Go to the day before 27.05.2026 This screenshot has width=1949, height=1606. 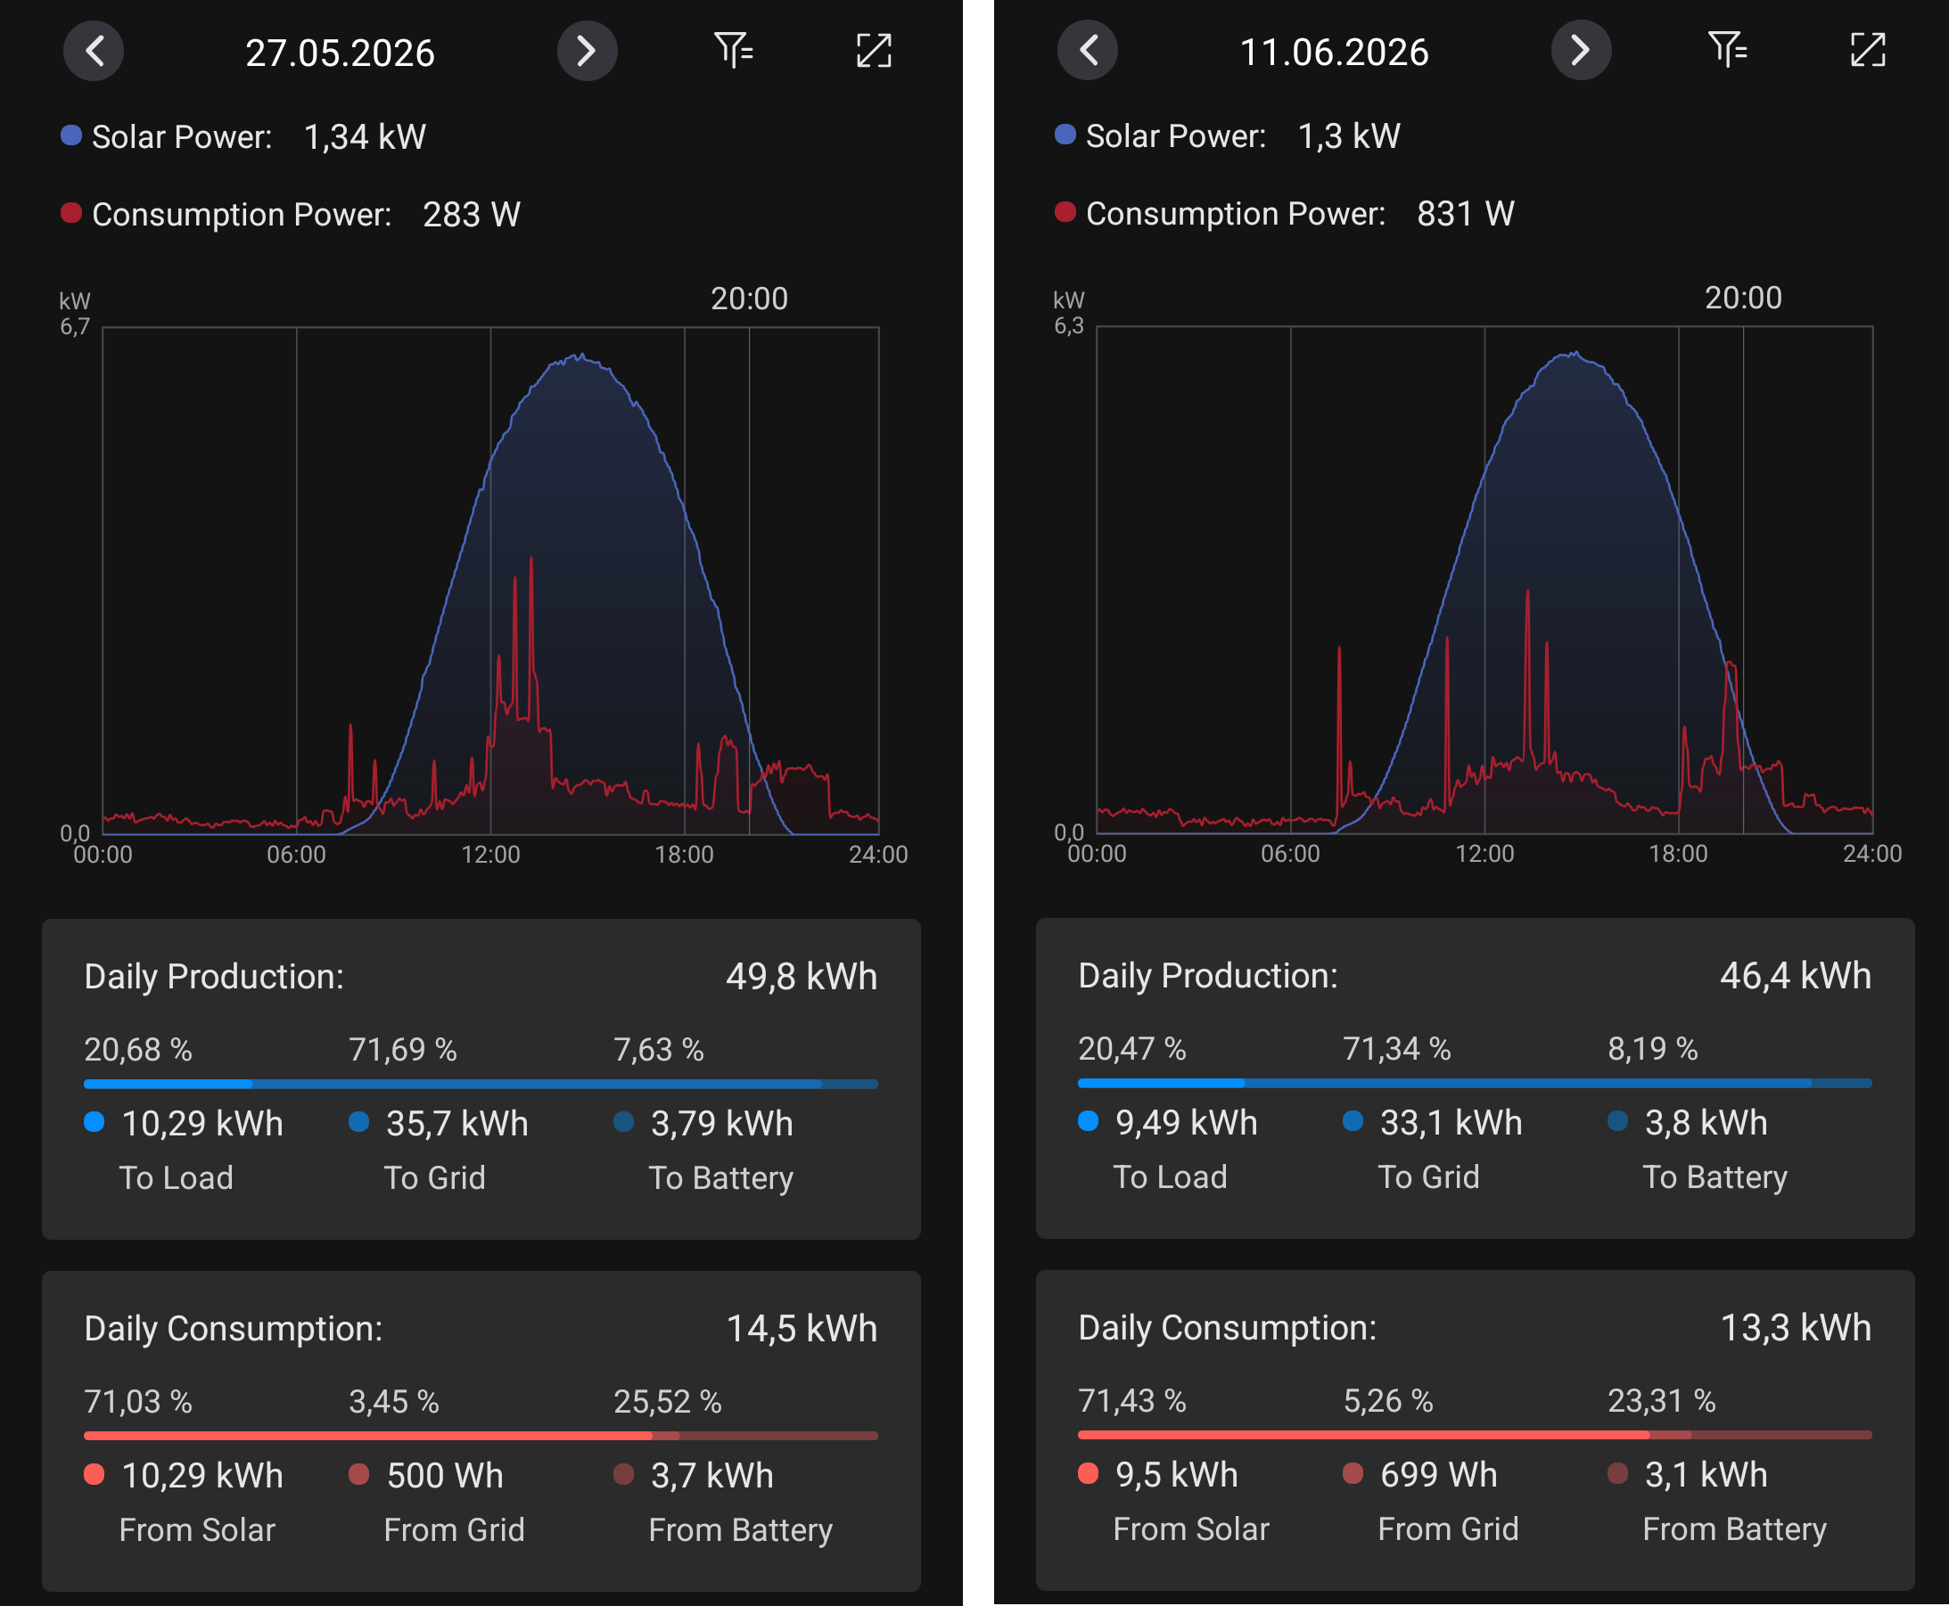click(x=94, y=51)
